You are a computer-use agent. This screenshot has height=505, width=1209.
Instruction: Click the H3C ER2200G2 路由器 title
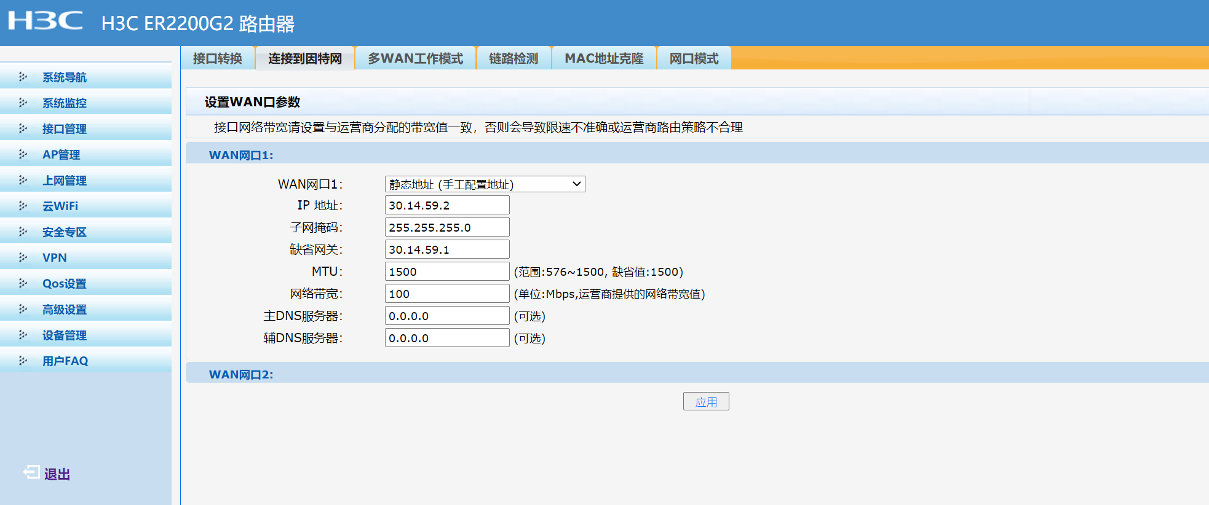[198, 23]
